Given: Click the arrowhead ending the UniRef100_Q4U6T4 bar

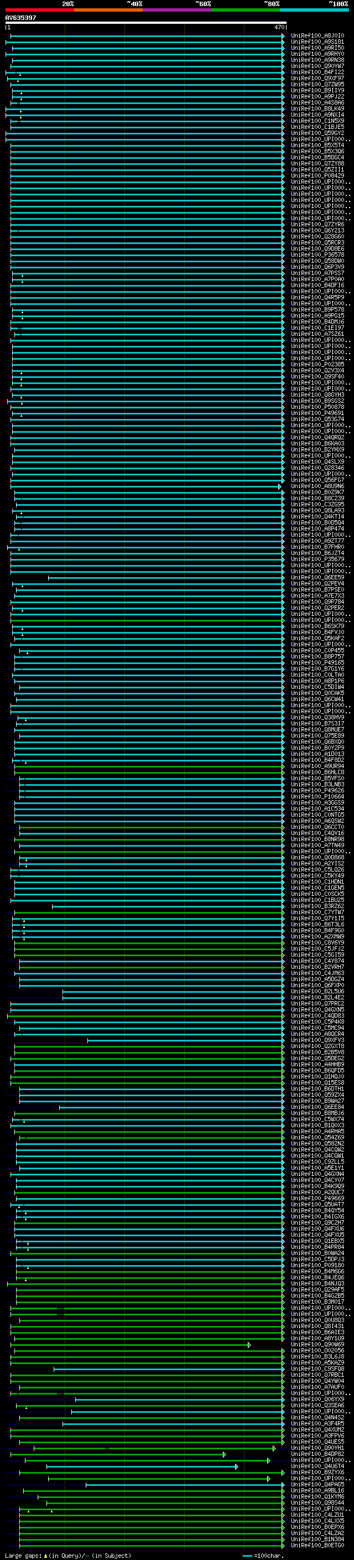Looking at the screenshot, I should tap(237, 1466).
